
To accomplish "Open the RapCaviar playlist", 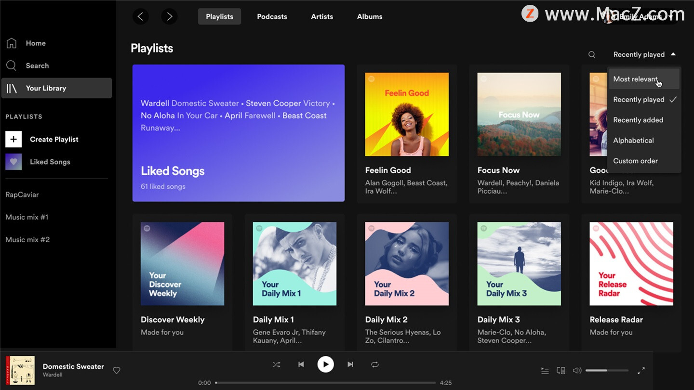I will [22, 195].
